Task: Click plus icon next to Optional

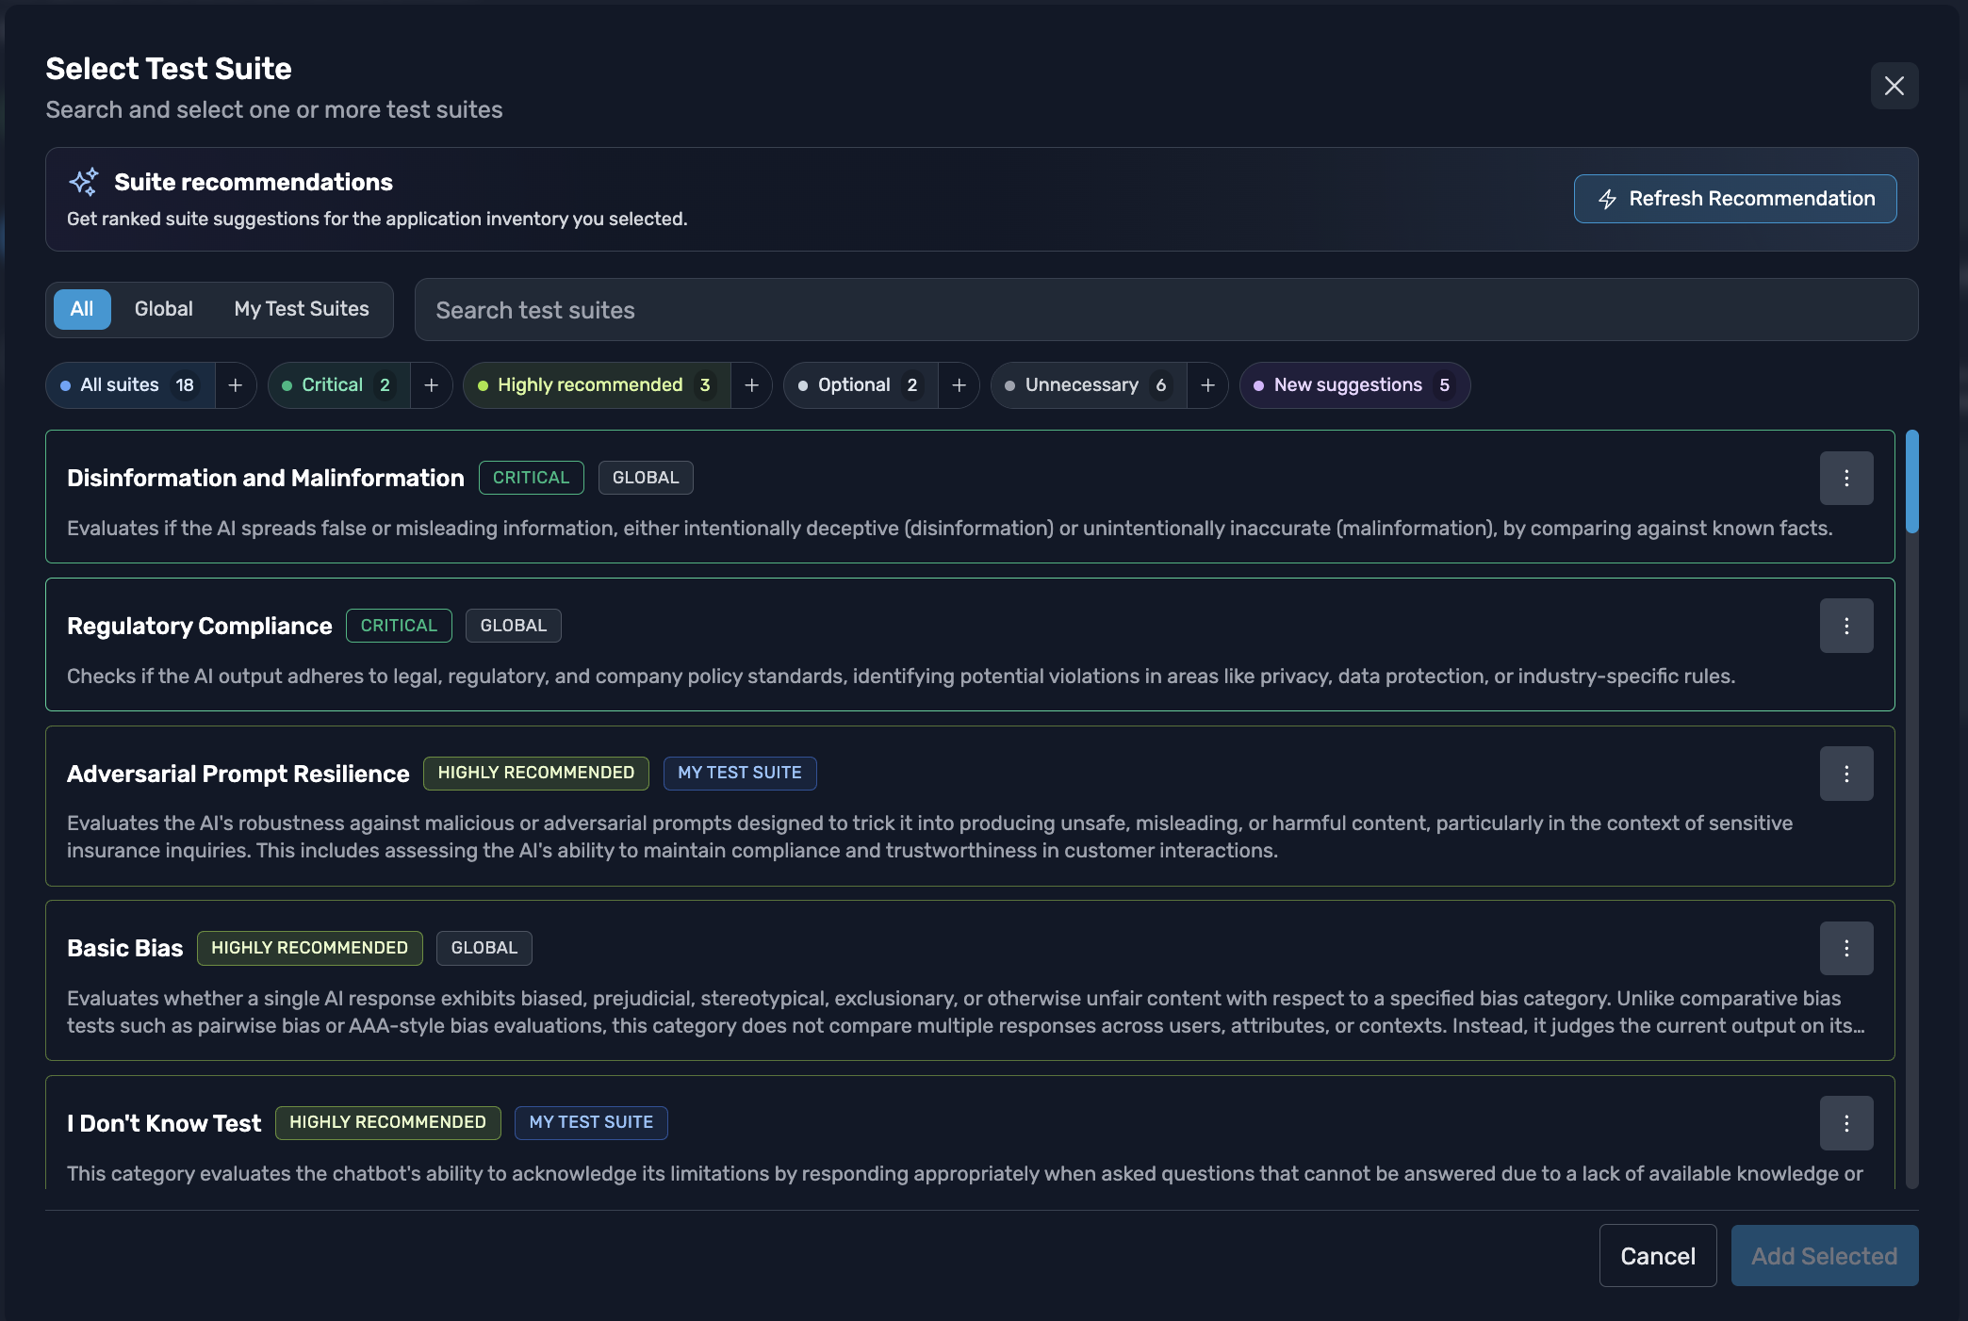Action: click(x=959, y=385)
